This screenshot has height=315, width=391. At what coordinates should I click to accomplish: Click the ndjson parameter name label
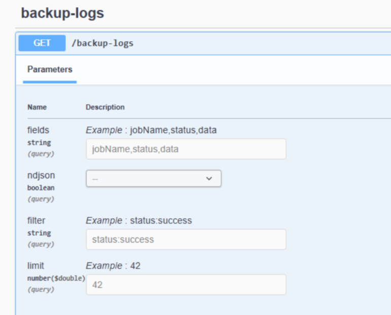coord(41,176)
